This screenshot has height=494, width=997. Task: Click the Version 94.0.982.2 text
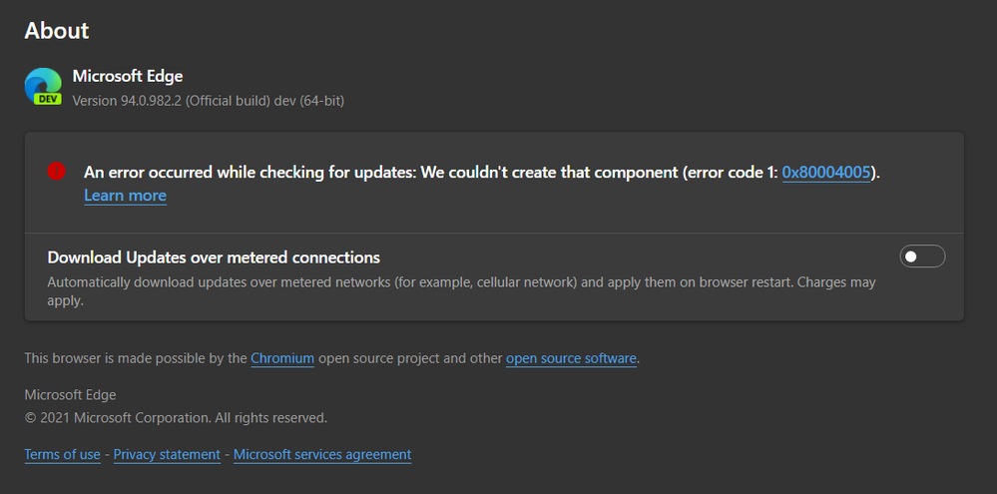209,101
